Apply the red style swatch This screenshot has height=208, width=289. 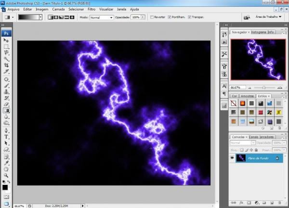tap(261, 112)
